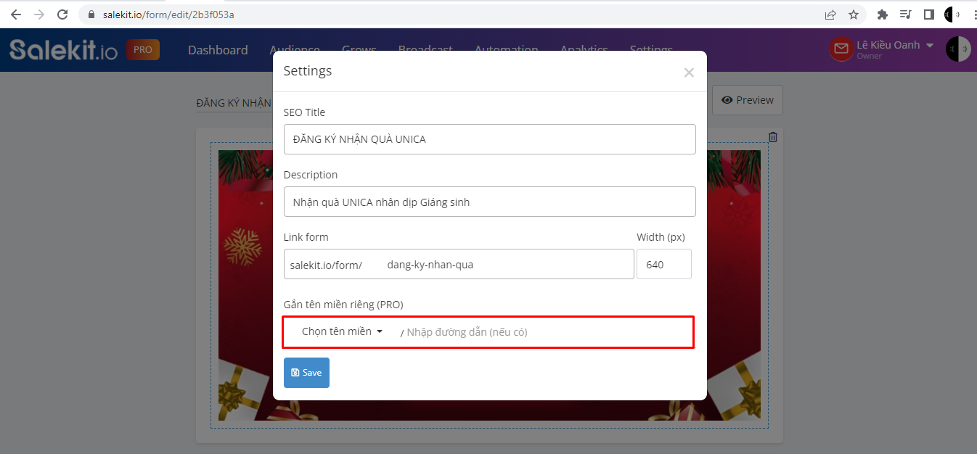The width and height of the screenshot is (977, 454).
Task: Click the Width (px) field
Action: [664, 265]
